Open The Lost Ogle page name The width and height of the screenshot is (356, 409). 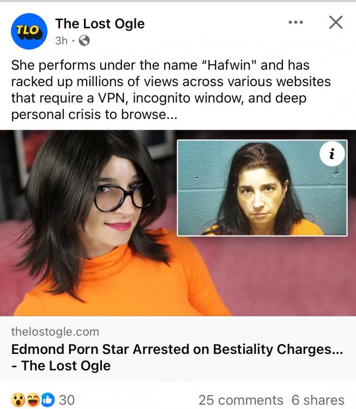100,24
